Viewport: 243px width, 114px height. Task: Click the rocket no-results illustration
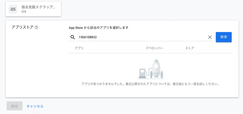[151, 69]
